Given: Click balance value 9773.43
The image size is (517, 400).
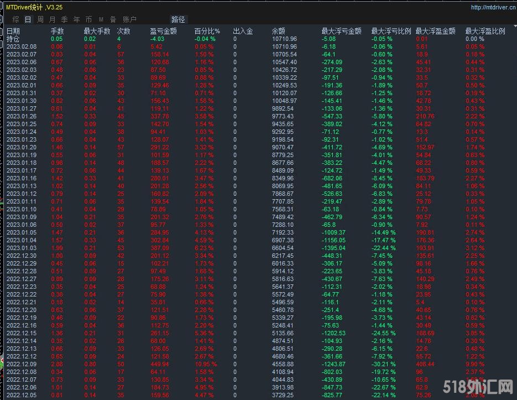Looking at the screenshot, I should click(x=283, y=116).
